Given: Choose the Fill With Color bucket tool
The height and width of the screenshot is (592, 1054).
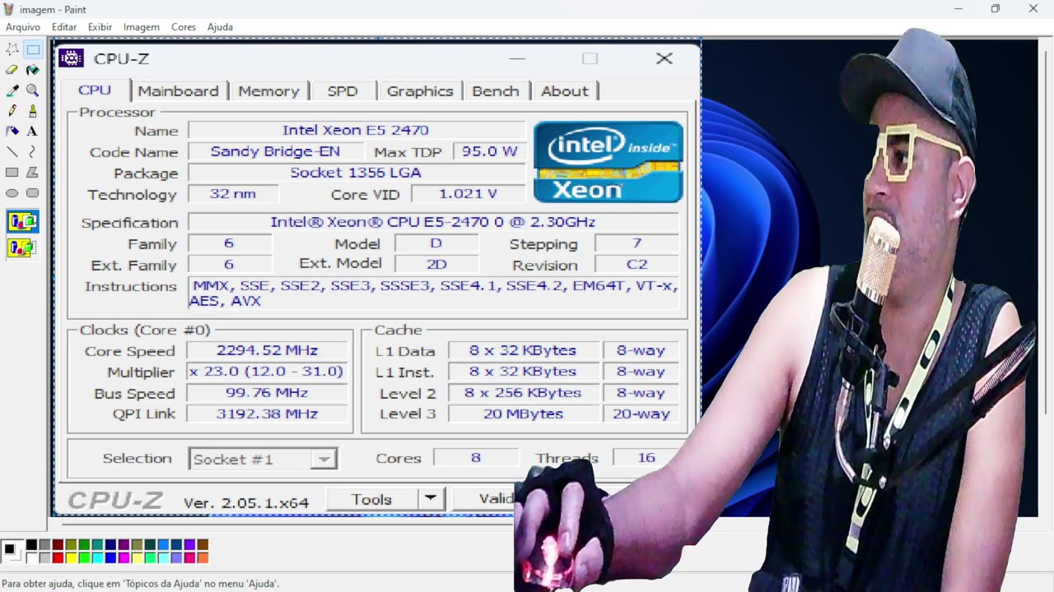Looking at the screenshot, I should coord(33,70).
